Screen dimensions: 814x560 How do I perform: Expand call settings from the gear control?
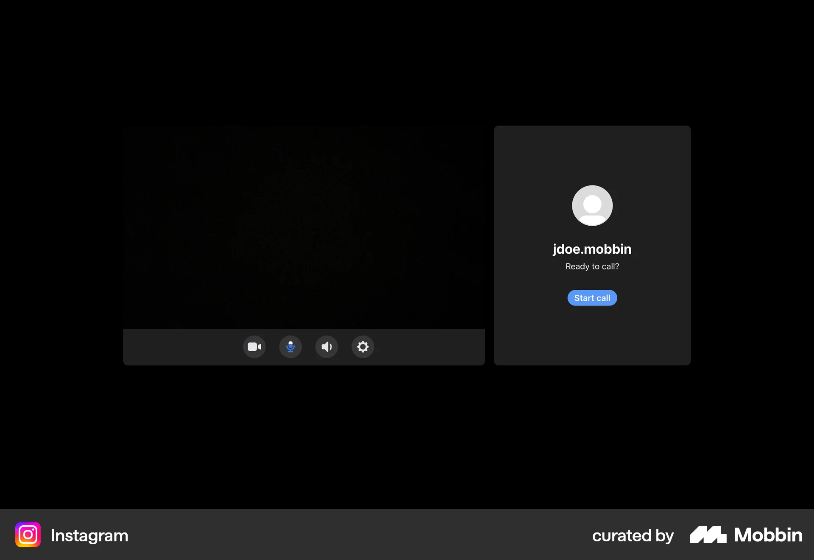pos(362,347)
